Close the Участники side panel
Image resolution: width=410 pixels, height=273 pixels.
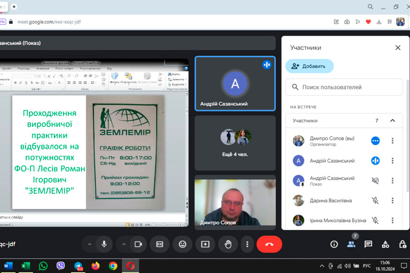(x=398, y=47)
